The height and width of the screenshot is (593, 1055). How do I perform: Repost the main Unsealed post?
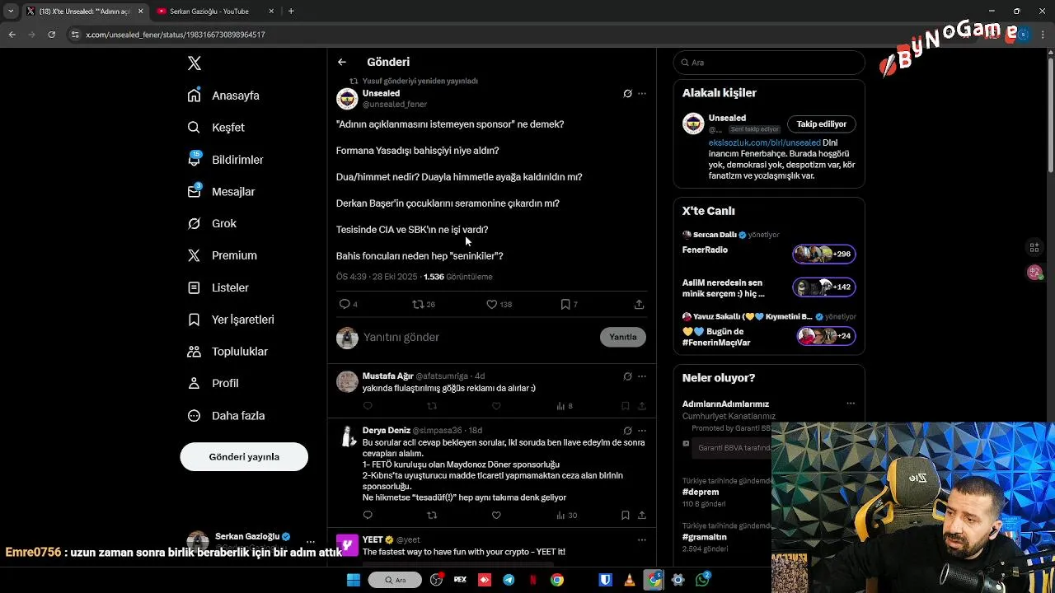coord(418,304)
